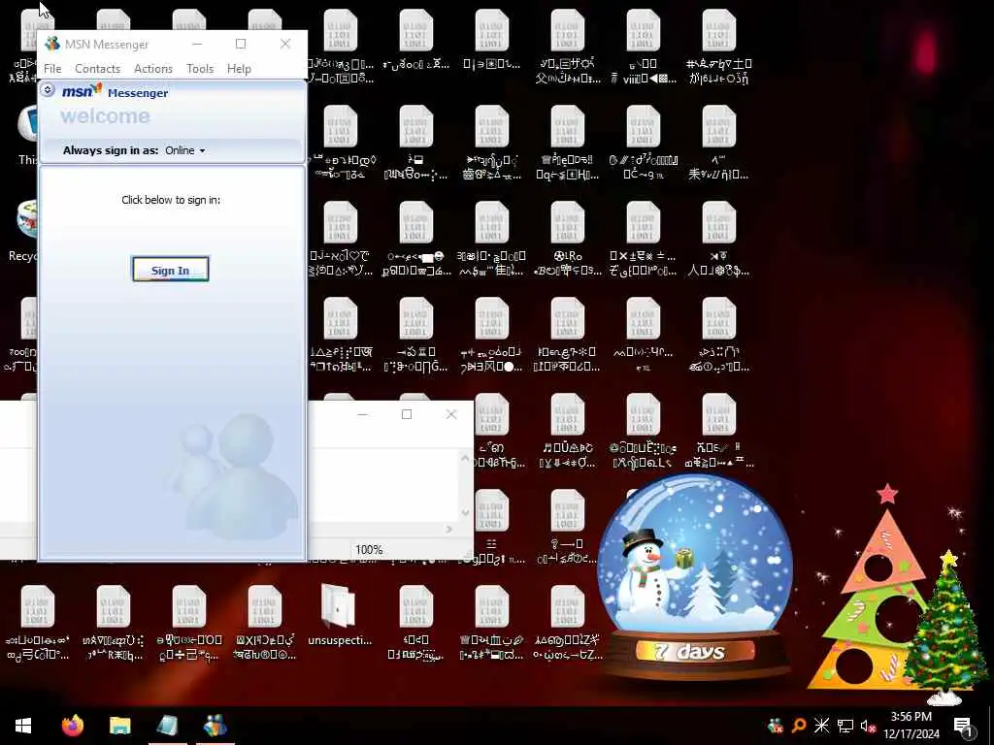This screenshot has height=745, width=994.
Task: Maximize the background window behind Messenger
Action: click(407, 414)
